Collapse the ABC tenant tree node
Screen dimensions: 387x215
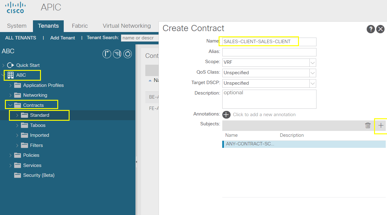(3, 75)
